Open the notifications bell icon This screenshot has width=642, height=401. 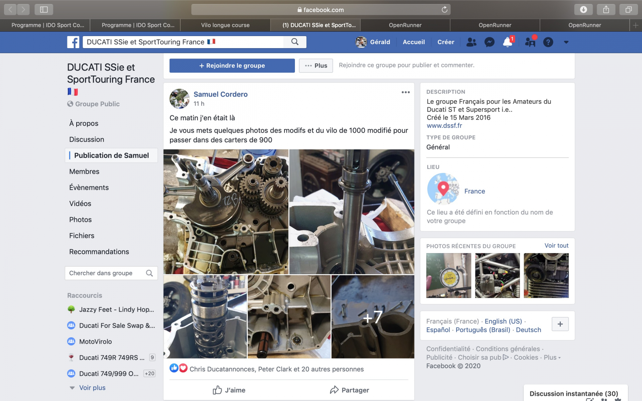click(x=508, y=42)
